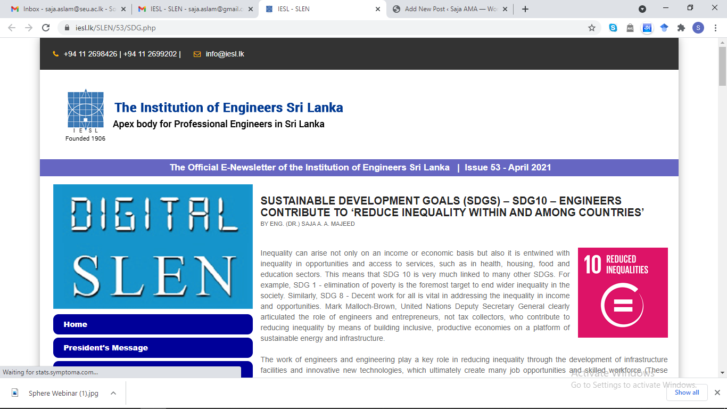727x409 pixels.
Task: Expand options for Sphere Webinar download
Action: click(113, 393)
